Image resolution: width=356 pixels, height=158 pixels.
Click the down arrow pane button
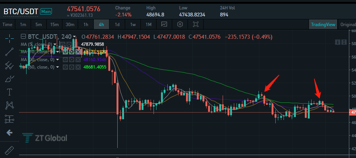338,42
